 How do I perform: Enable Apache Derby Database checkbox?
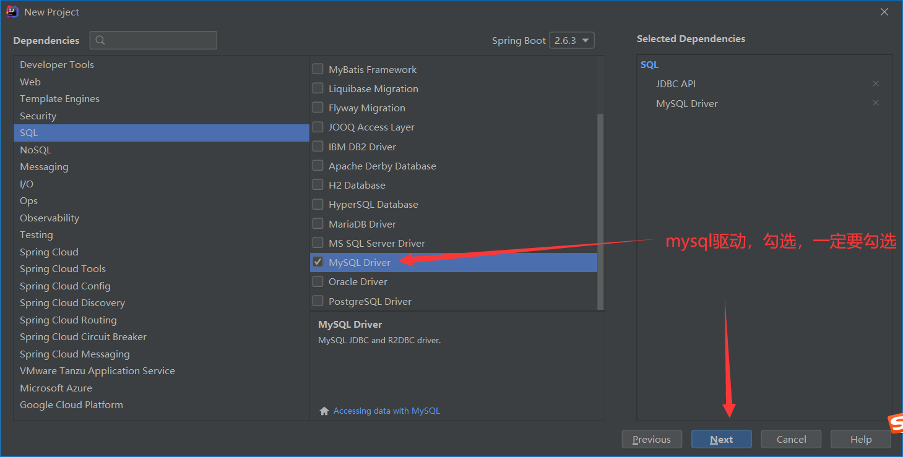(x=318, y=166)
